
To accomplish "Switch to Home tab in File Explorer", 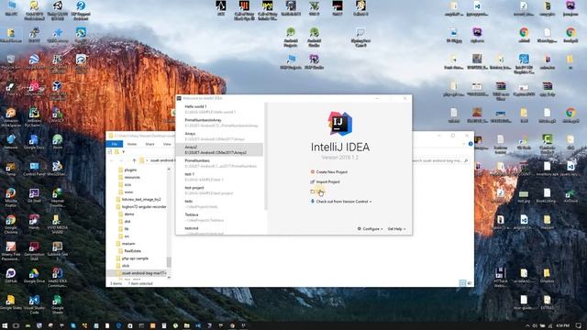I will [x=132, y=144].
